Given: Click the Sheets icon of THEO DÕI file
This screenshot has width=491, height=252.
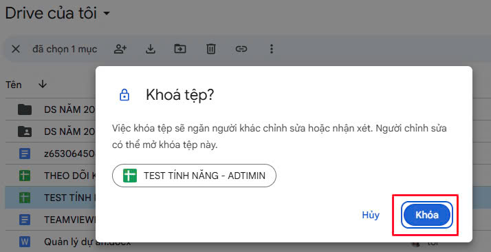Looking at the screenshot, I should tap(25, 176).
